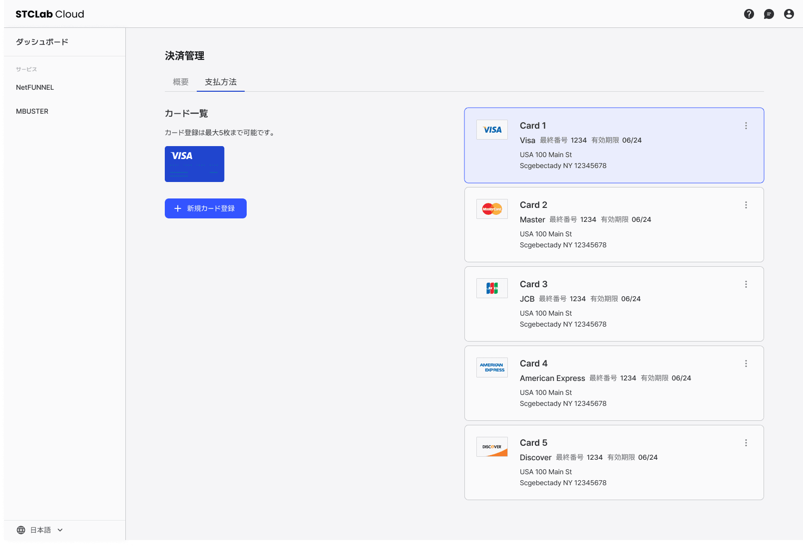Click the 'JCB' brand text on Card 3
803x546 pixels.
[527, 299]
